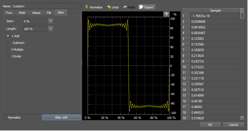Select sample cell 0.359567
248x131 pixels.
(x=215, y=84)
